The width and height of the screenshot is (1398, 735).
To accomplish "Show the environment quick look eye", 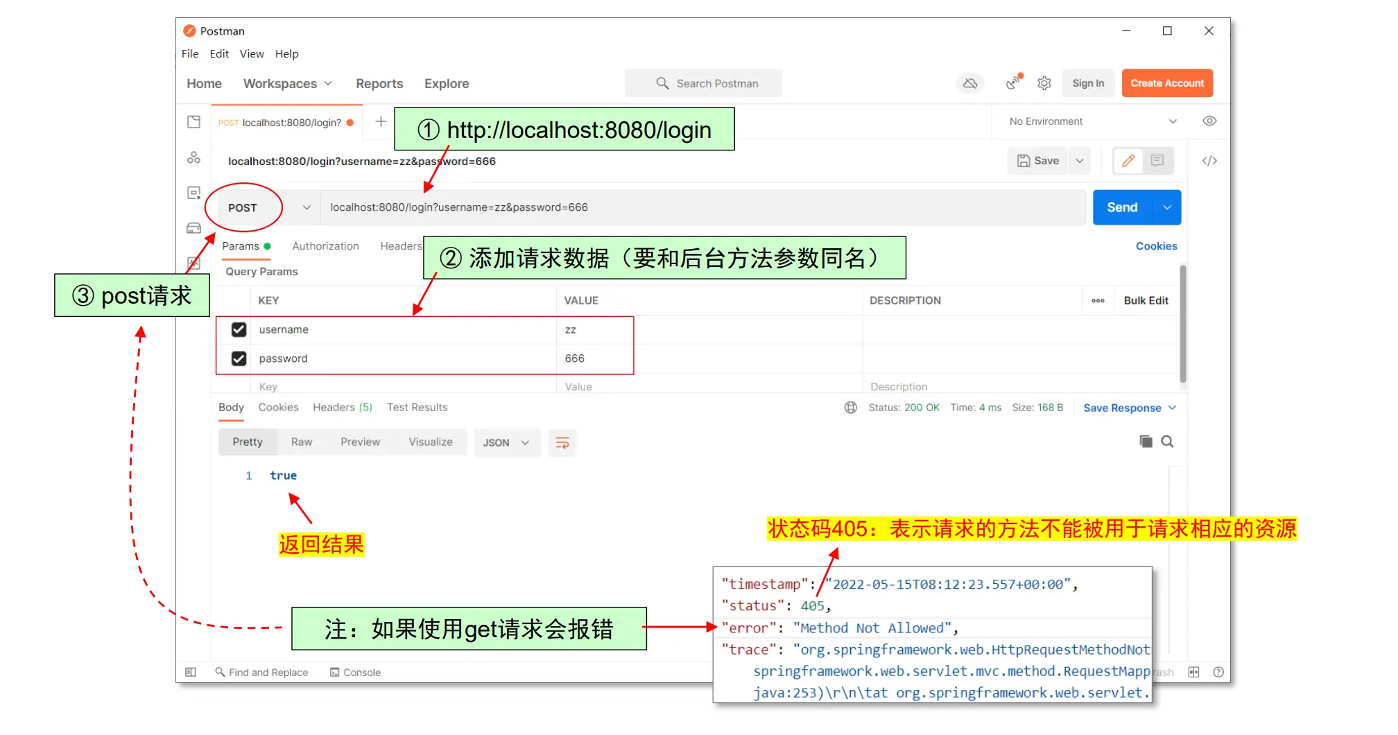I will pyautogui.click(x=1209, y=121).
